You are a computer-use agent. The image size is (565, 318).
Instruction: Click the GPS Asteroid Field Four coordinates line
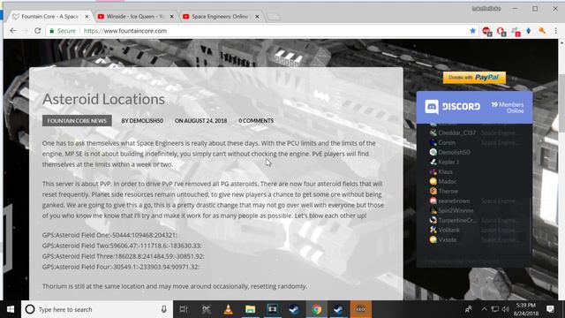tap(121, 267)
